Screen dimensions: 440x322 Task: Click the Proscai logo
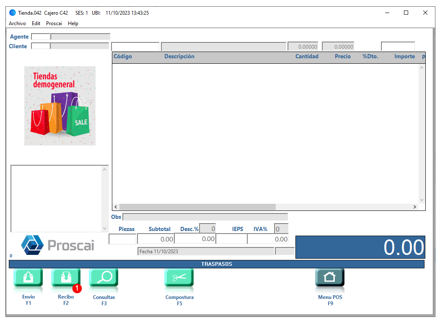(57, 245)
